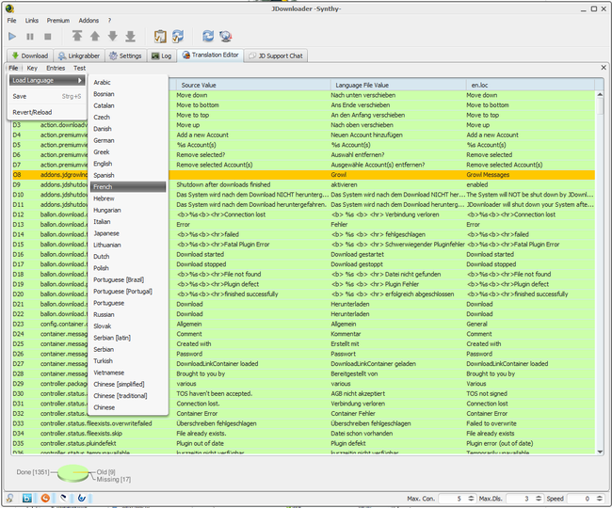The height and width of the screenshot is (508, 612).
Task: Select the Translation Editor tab
Action: 210,55
